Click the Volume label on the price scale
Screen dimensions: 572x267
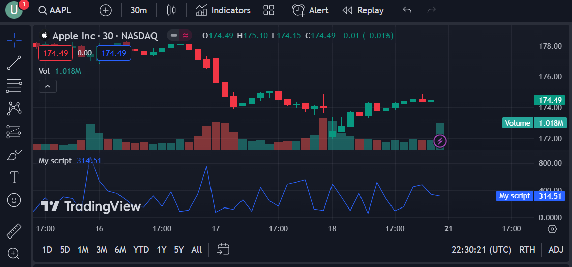tap(518, 123)
